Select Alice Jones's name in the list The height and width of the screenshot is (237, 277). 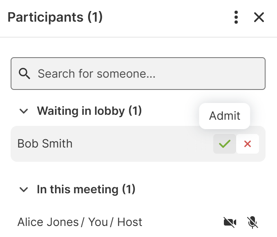pos(48,222)
